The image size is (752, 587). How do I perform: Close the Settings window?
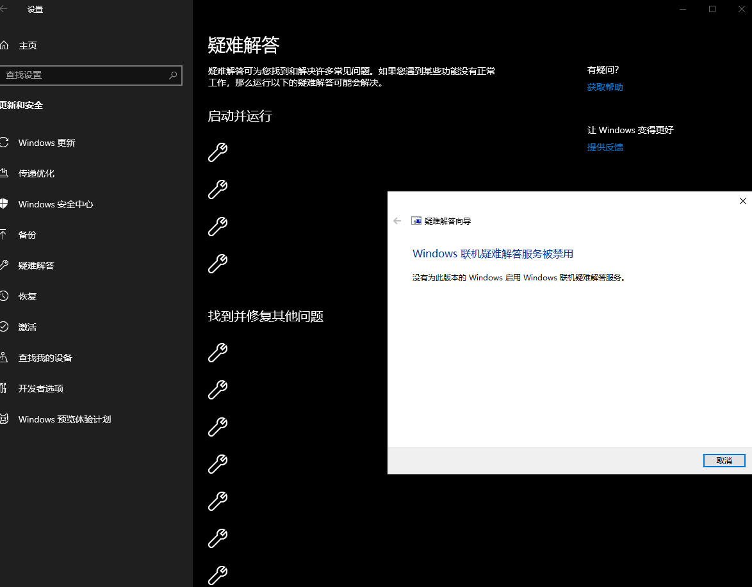click(x=742, y=9)
